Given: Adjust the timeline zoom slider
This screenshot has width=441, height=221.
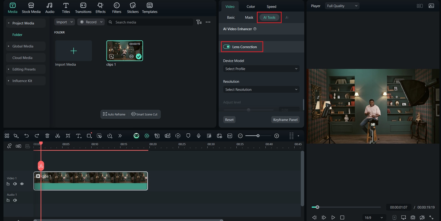Looking at the screenshot, I should point(258,136).
